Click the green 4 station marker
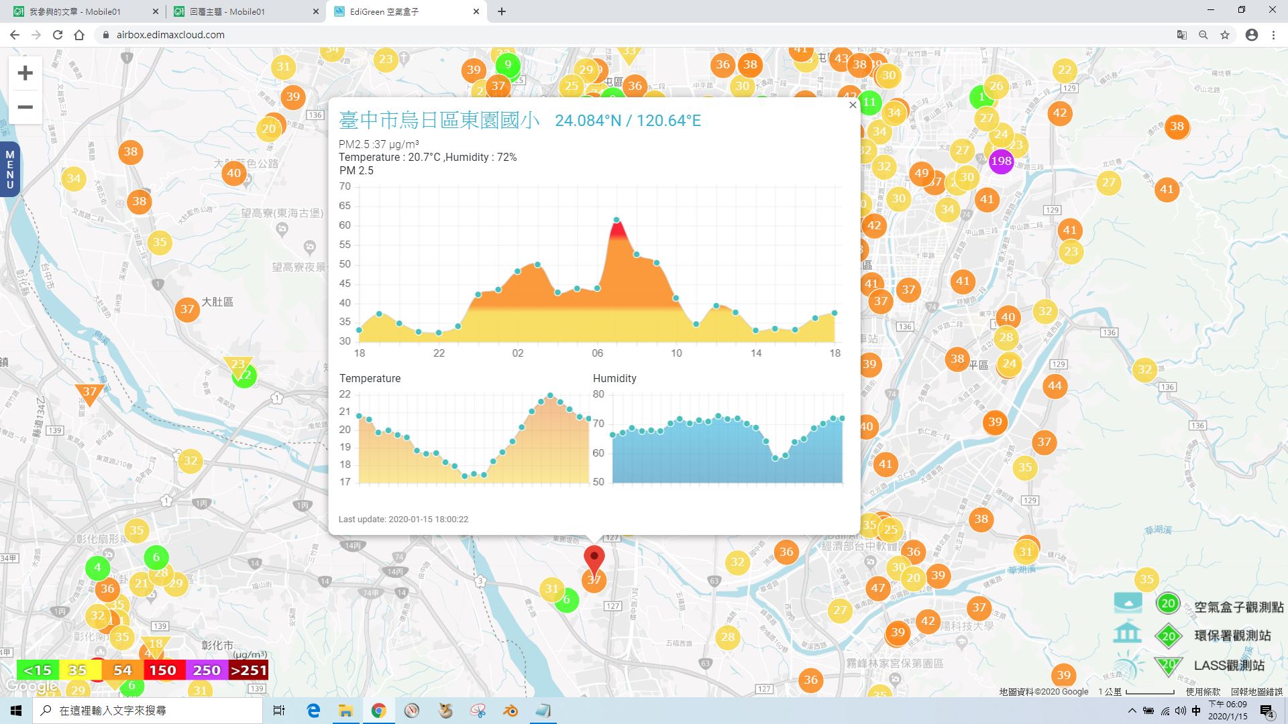Screen dimensions: 1288x724 pyautogui.click(x=97, y=568)
